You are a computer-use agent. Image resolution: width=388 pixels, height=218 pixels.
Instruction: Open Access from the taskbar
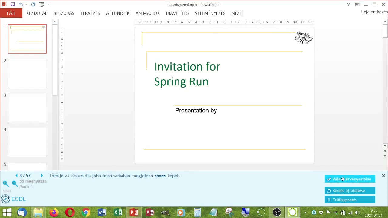(x=150, y=212)
